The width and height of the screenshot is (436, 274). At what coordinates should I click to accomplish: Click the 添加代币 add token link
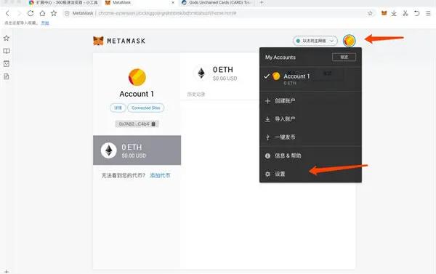(160, 175)
